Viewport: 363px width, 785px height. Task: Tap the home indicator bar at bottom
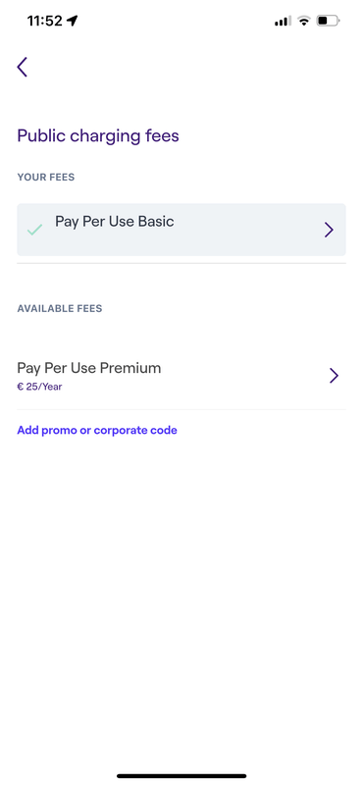point(181,776)
